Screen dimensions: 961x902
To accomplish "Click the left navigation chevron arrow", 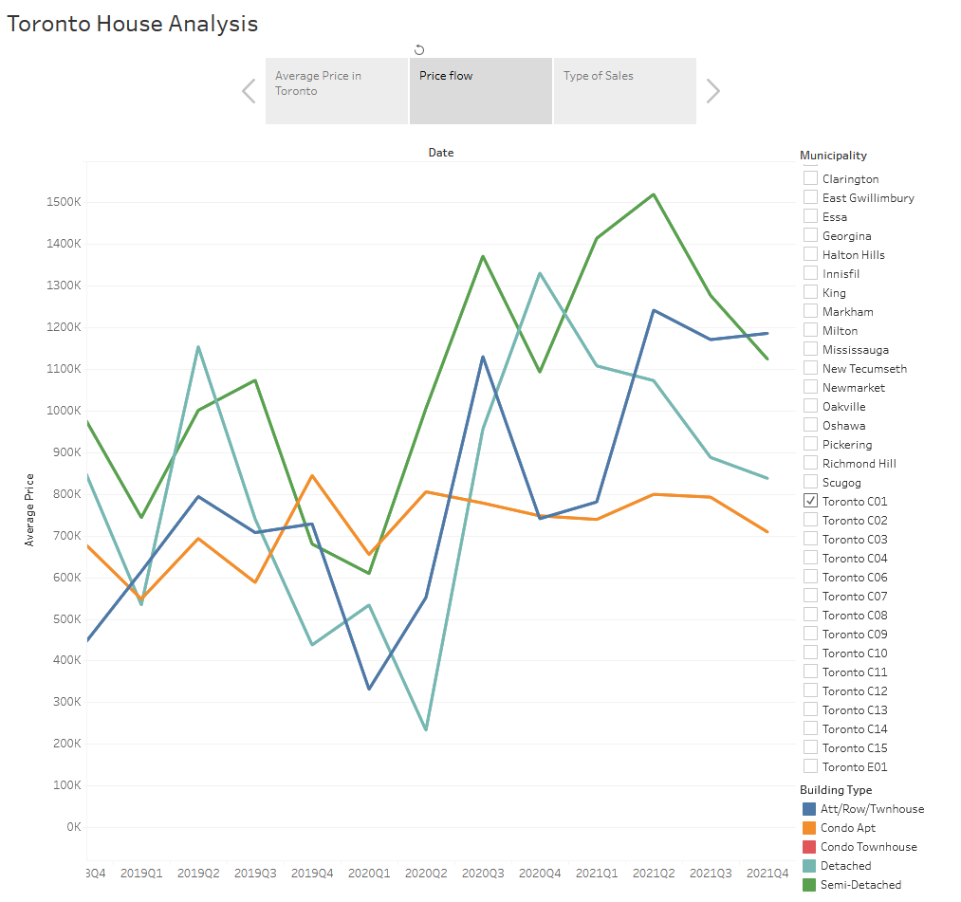I will (248, 91).
